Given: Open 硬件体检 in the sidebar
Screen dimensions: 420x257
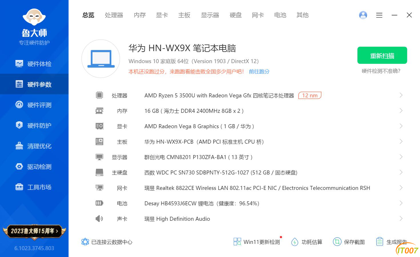Looking at the screenshot, I should click(34, 64).
